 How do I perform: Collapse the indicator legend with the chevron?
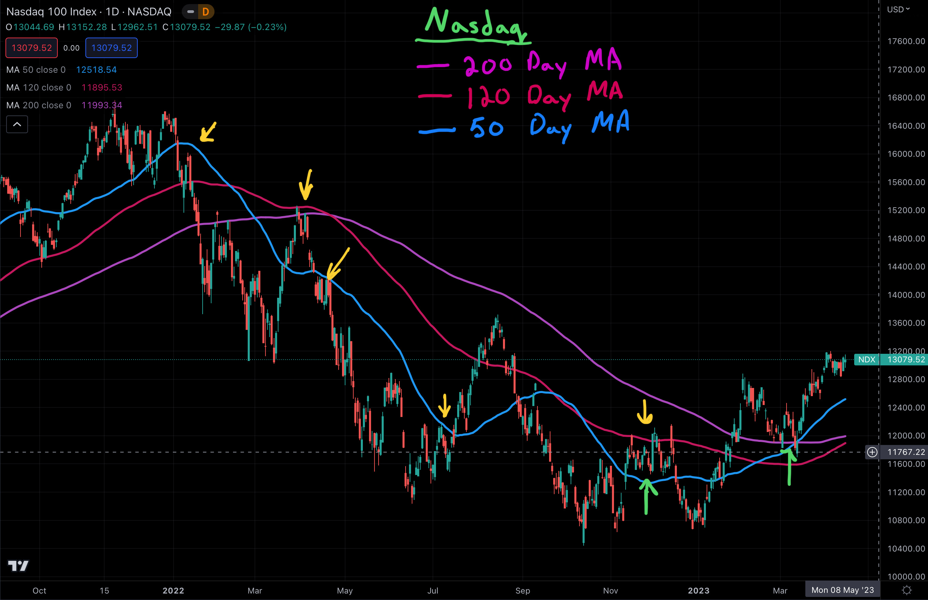tap(17, 124)
